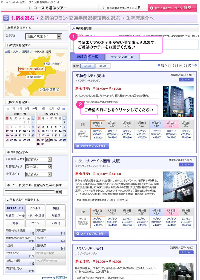
Task: Toggle the 天然温泉 filter condition
Action: tap(51, 231)
